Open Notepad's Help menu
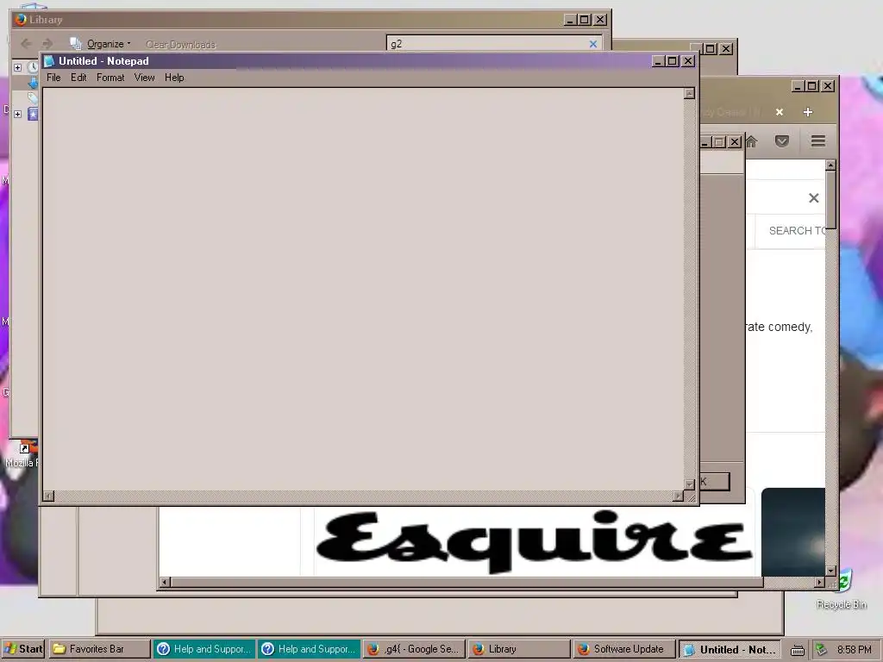This screenshot has height=662, width=883. tap(174, 78)
